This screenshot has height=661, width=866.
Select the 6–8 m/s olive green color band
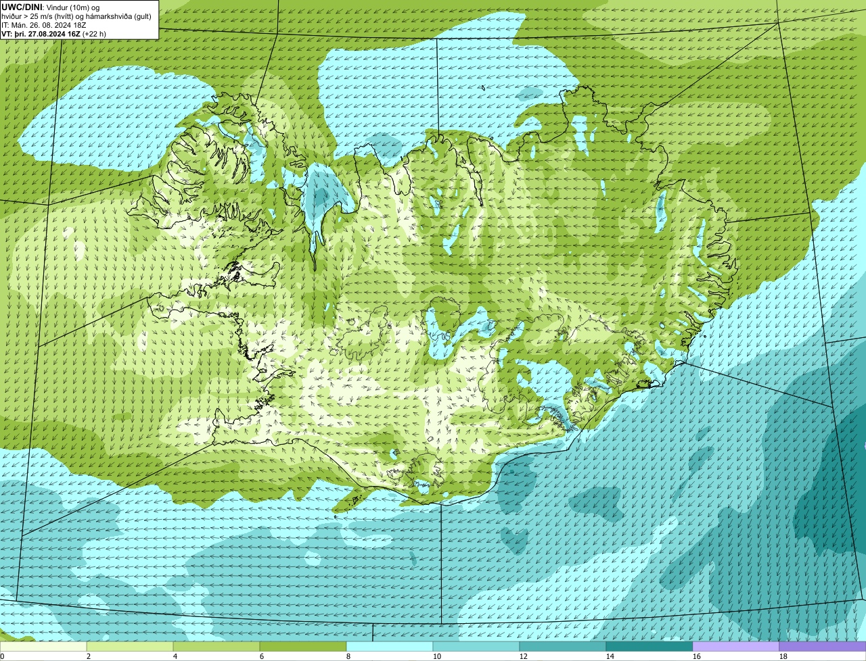click(303, 647)
